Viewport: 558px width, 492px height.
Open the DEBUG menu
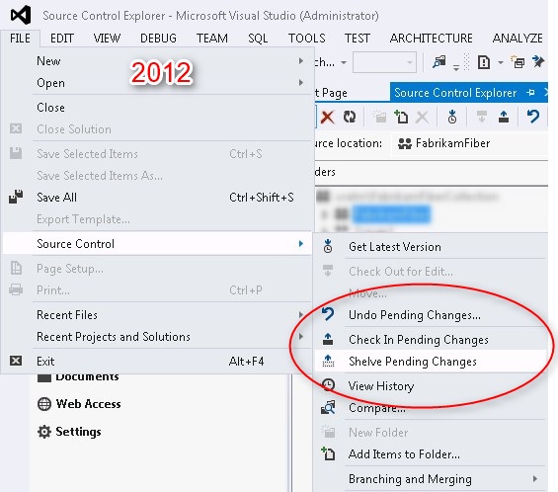point(158,39)
